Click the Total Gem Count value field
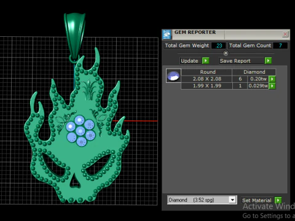The width and height of the screenshot is (295, 221). click(x=280, y=45)
